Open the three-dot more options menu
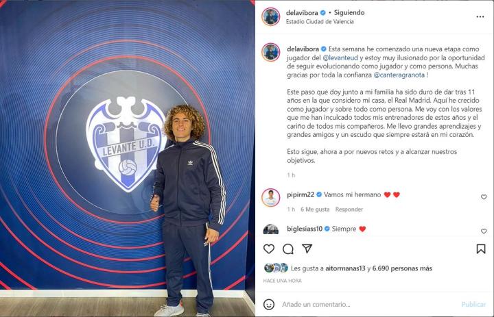 point(480,16)
